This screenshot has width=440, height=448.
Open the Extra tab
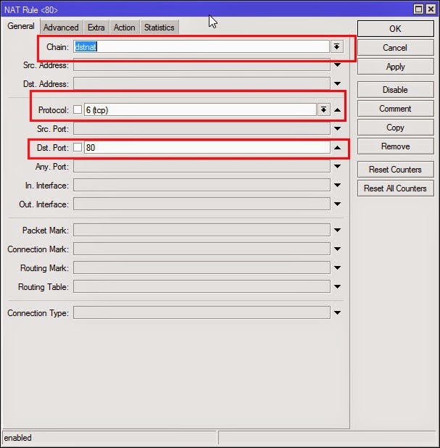click(x=96, y=28)
